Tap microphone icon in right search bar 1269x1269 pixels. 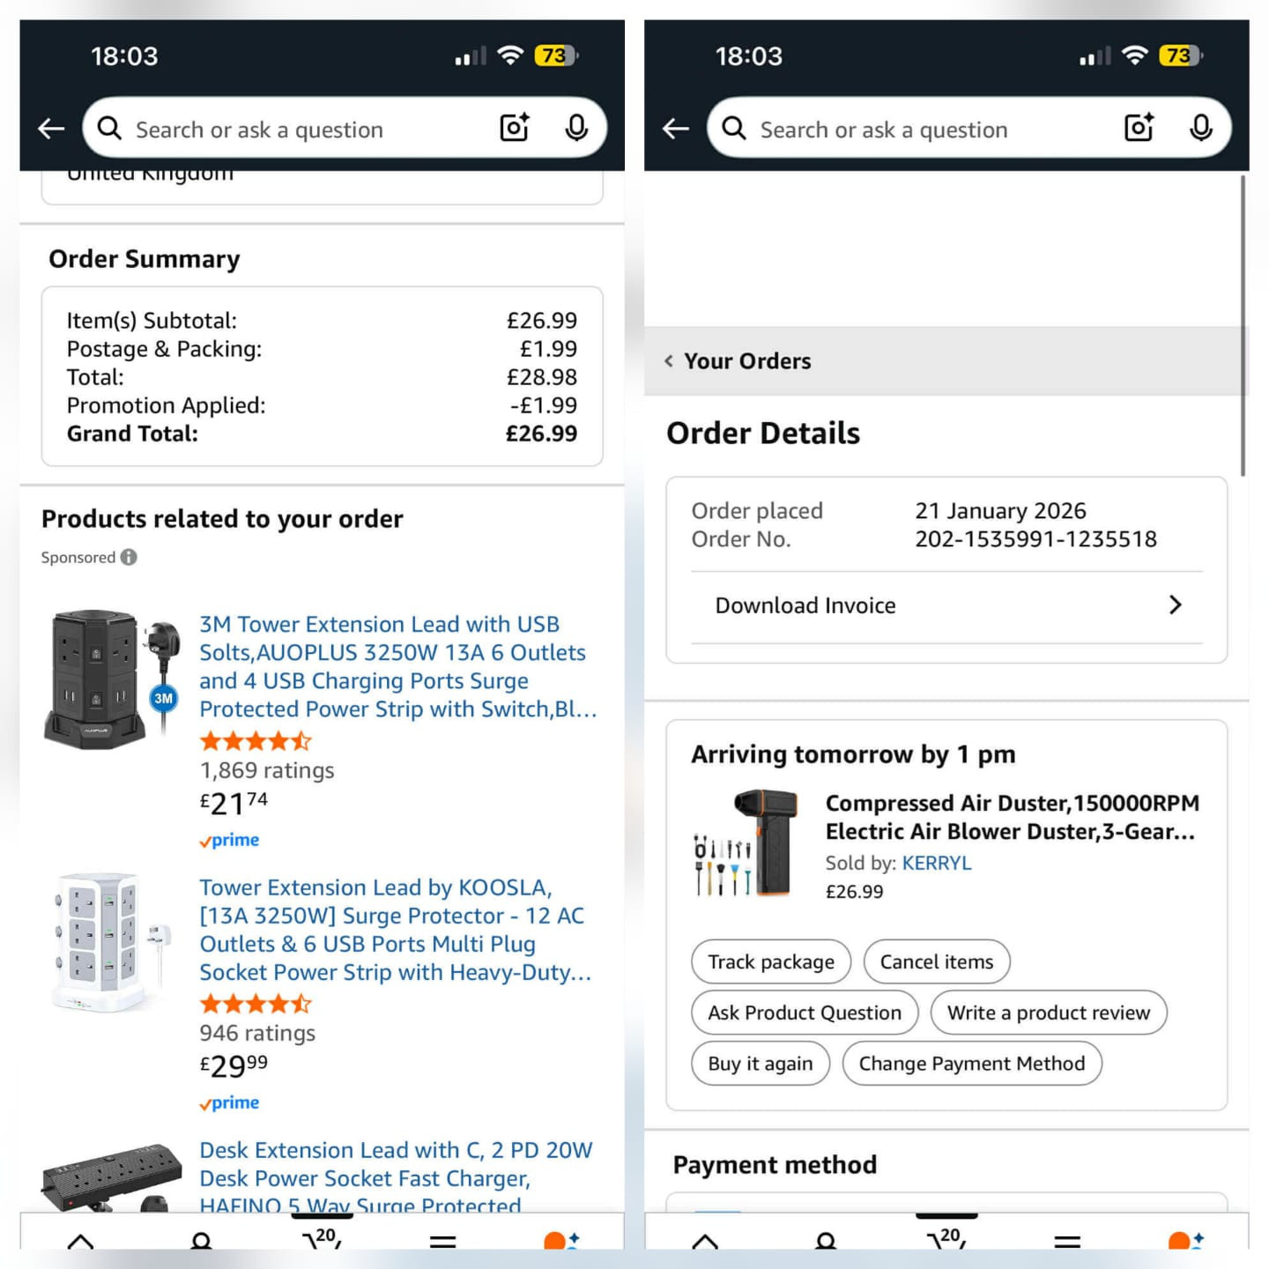(1201, 128)
